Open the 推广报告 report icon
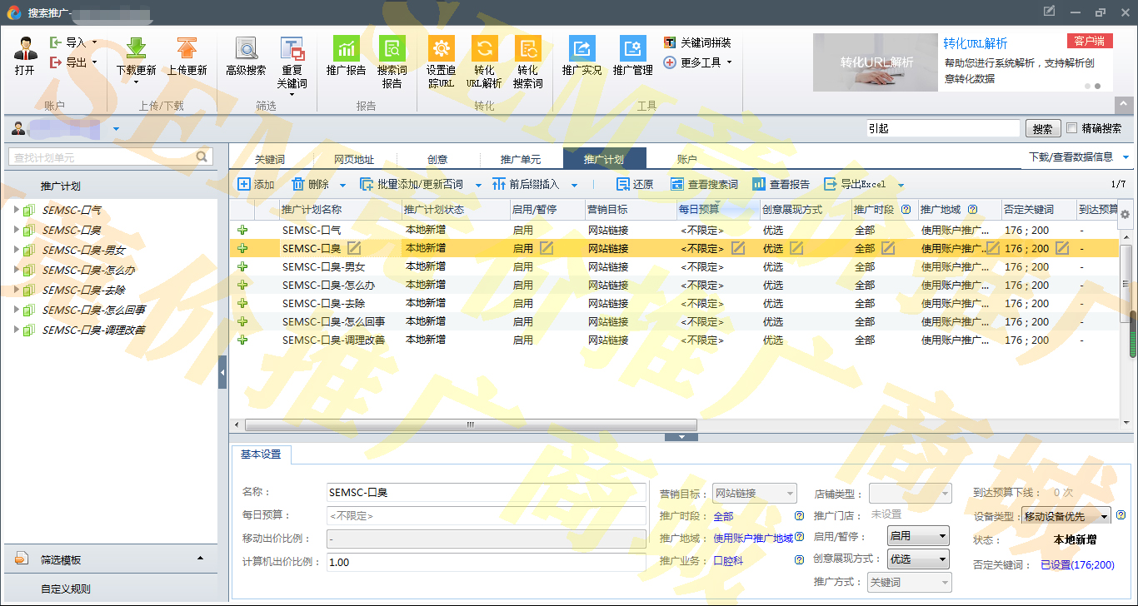The width and height of the screenshot is (1138, 606). [x=346, y=49]
